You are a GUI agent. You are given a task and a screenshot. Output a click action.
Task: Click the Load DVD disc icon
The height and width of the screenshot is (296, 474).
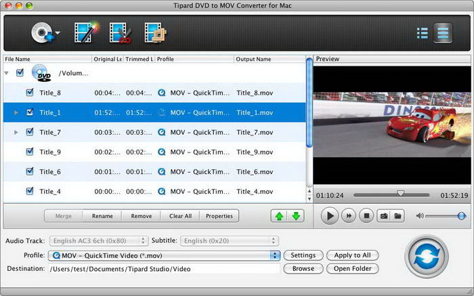(x=41, y=33)
